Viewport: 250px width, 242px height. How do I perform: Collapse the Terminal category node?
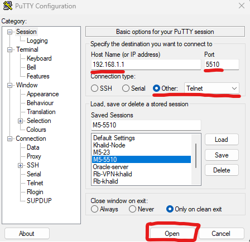coord(9,50)
